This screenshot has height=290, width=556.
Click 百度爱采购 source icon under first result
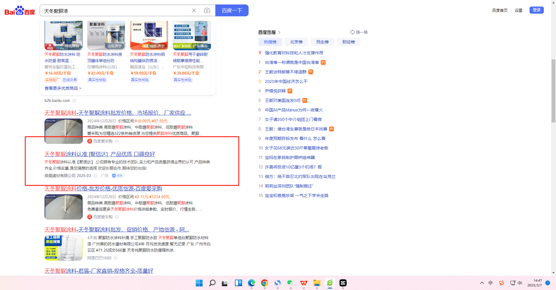click(90, 141)
